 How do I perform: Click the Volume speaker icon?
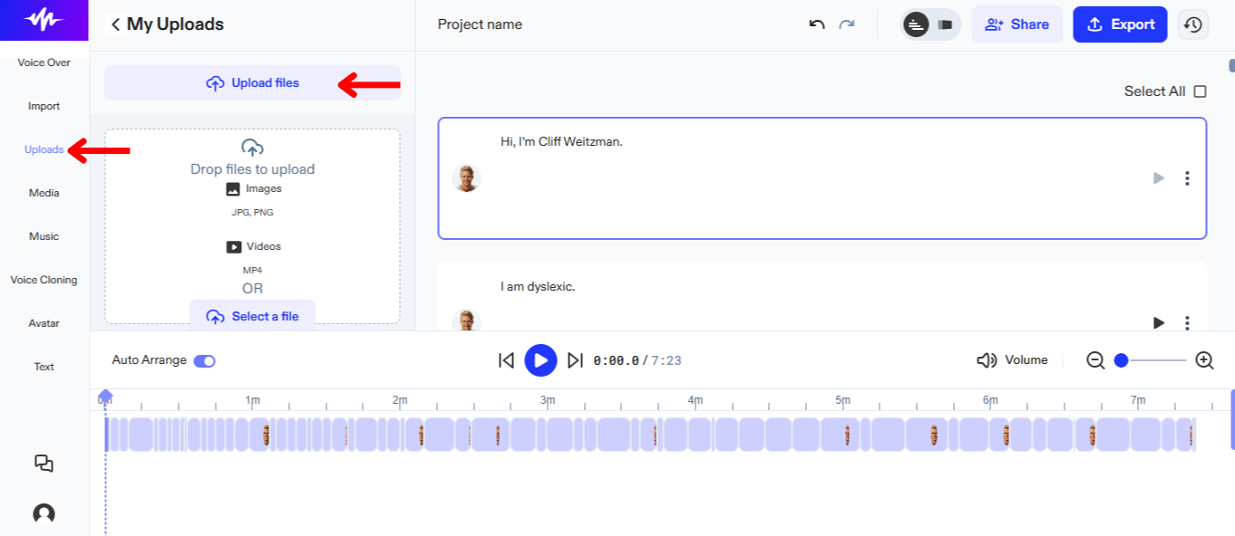(x=987, y=360)
